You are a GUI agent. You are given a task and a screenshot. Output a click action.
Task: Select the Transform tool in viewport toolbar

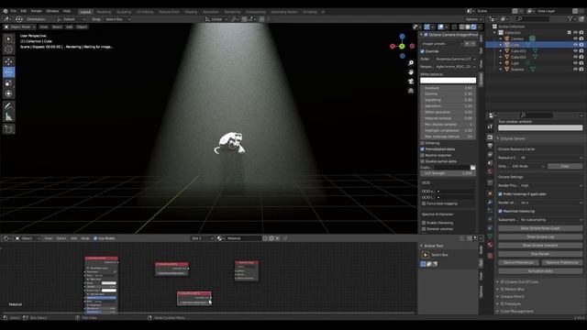(x=8, y=93)
